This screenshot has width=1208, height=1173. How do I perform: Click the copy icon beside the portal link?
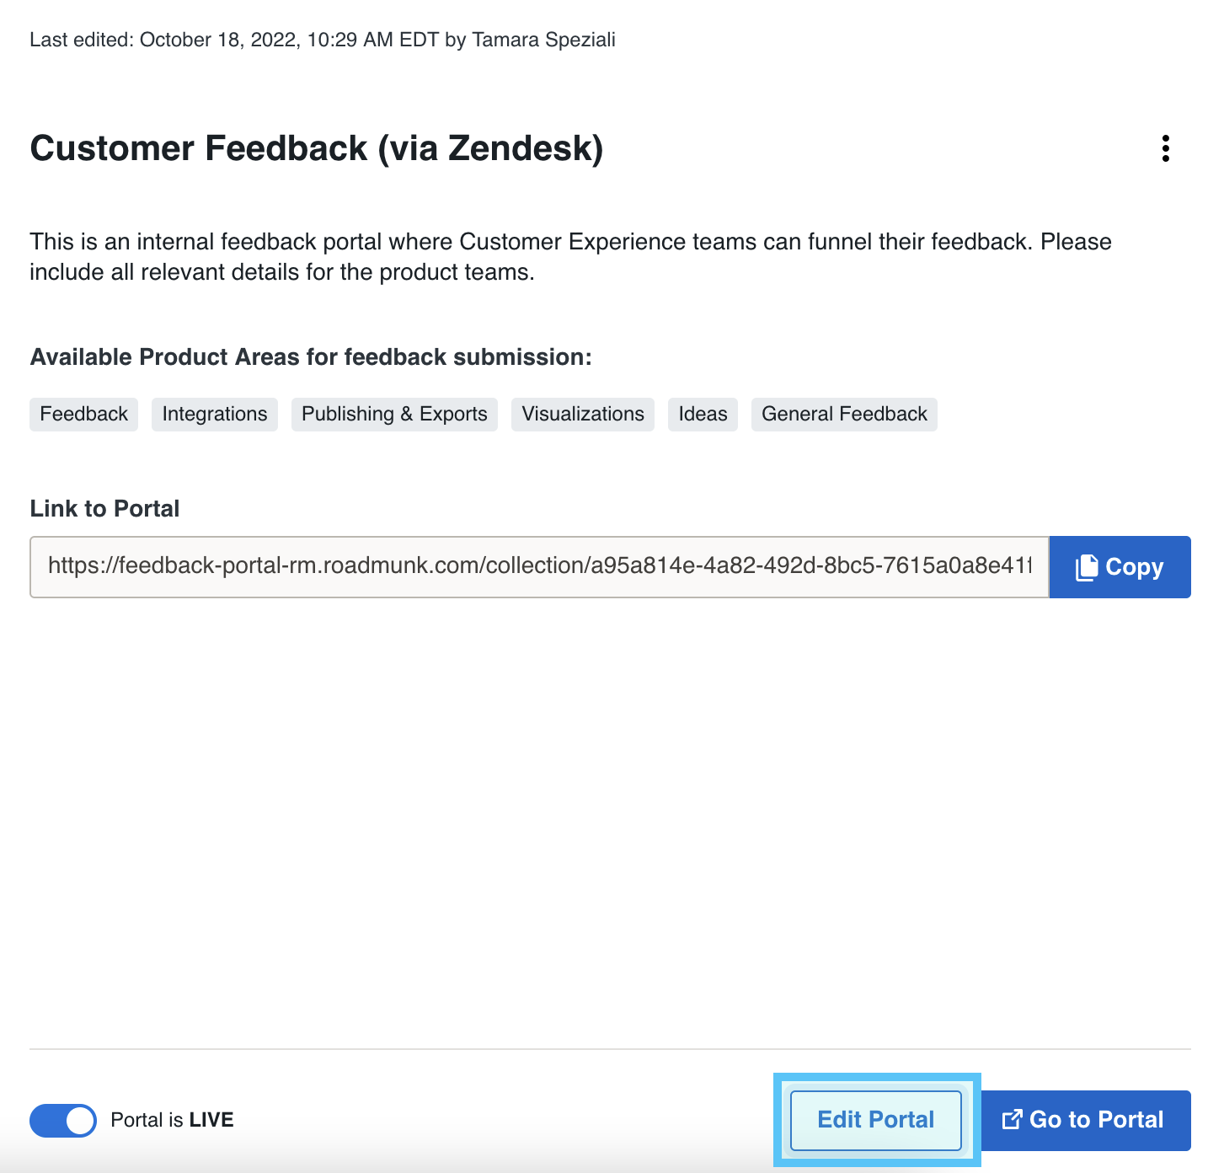point(1087,567)
